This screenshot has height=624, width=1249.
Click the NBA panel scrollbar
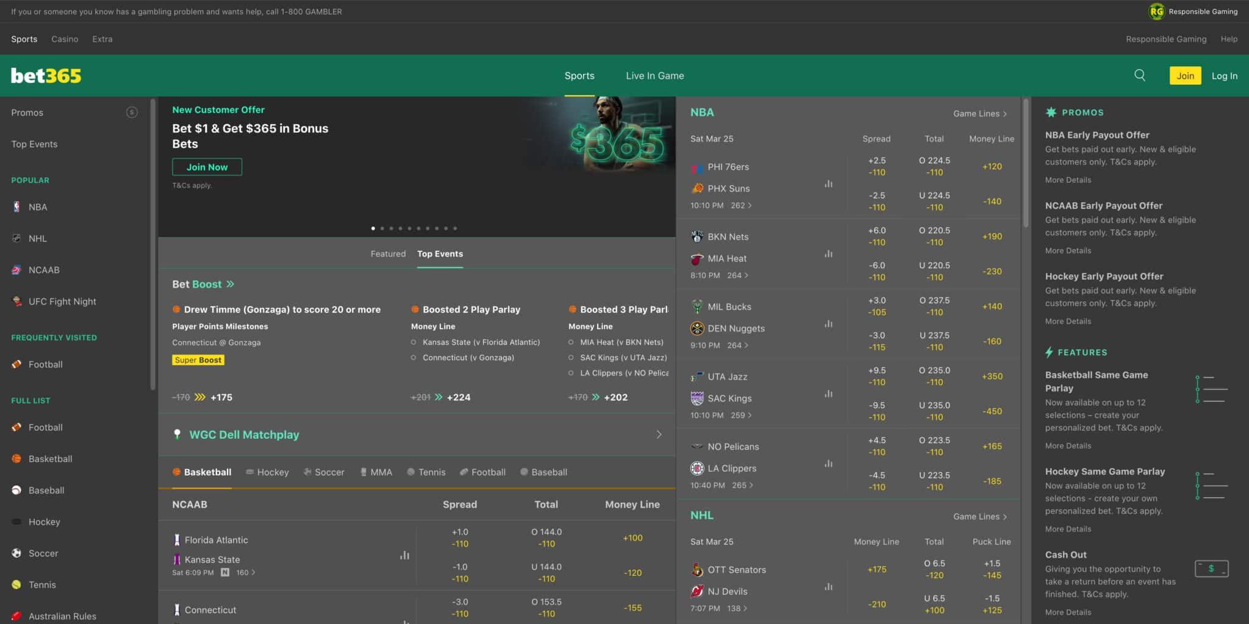1026,163
